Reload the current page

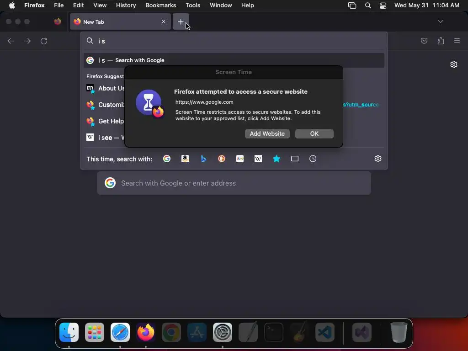pos(44,41)
